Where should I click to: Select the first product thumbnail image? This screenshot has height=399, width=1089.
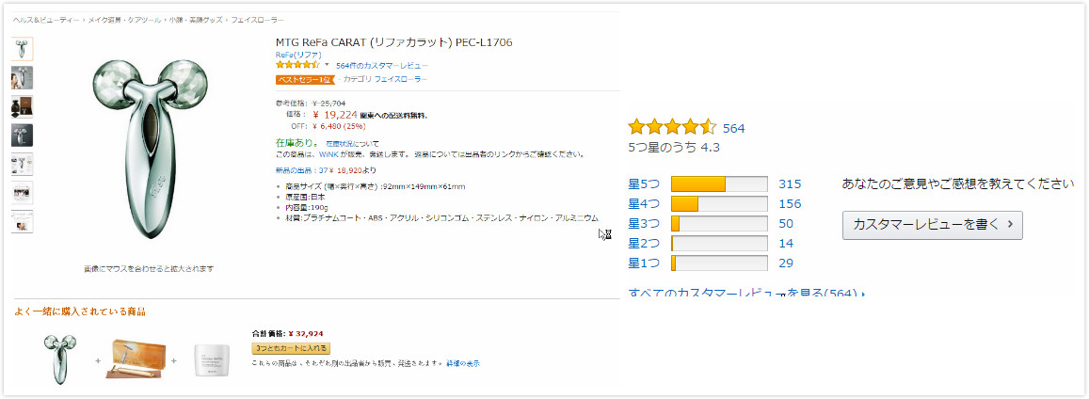point(22,48)
